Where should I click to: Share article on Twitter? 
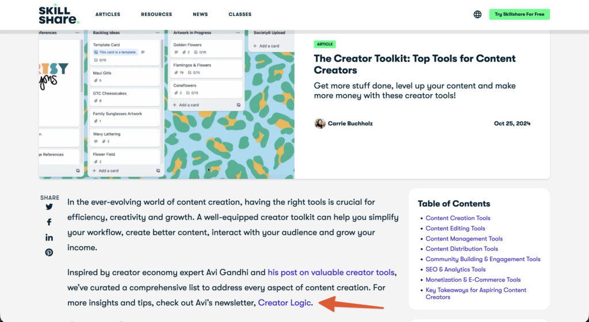(x=49, y=207)
